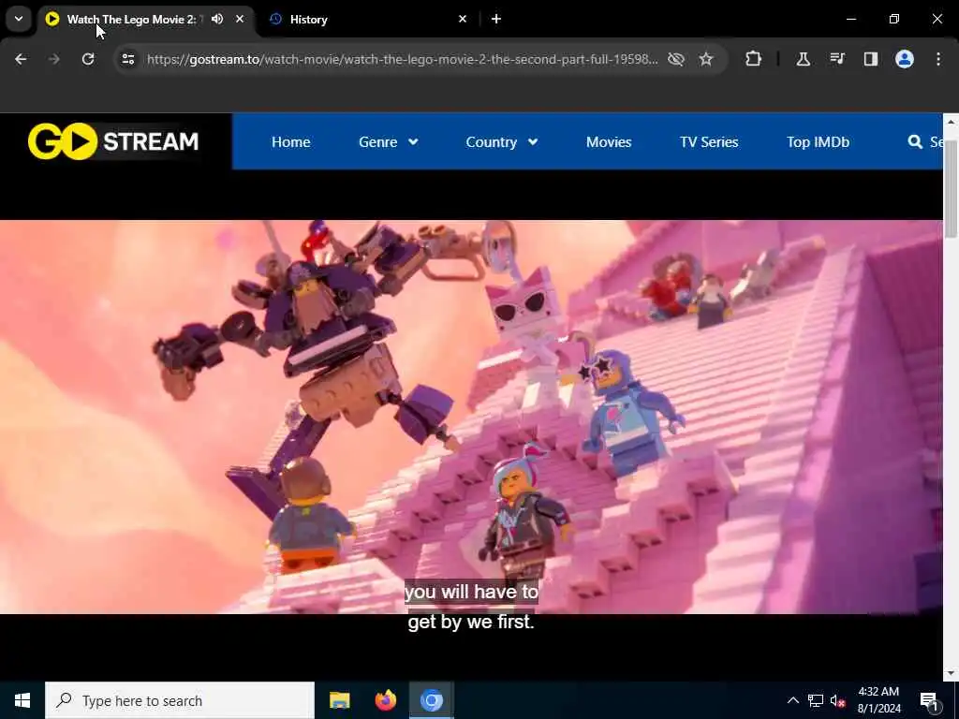This screenshot has width=959, height=719.
Task: Open the TV Series section
Action: click(709, 142)
